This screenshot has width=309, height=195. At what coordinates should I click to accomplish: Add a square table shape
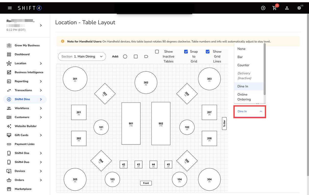click(136, 56)
